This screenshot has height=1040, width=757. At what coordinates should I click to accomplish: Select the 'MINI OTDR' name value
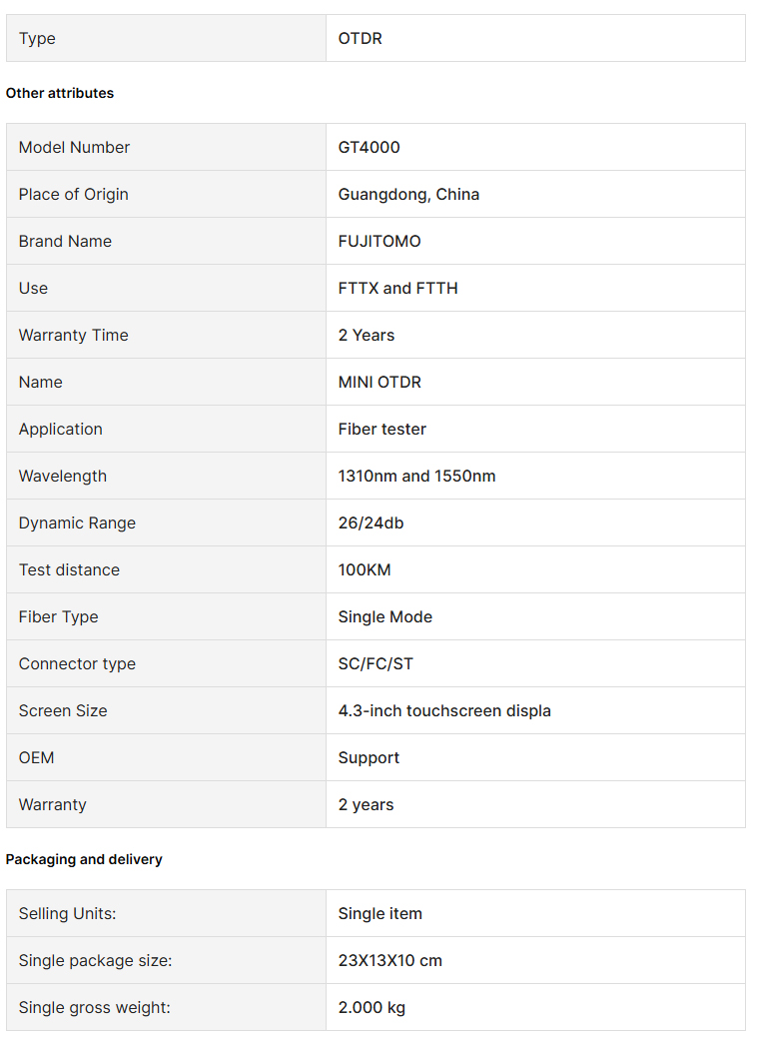(x=379, y=383)
